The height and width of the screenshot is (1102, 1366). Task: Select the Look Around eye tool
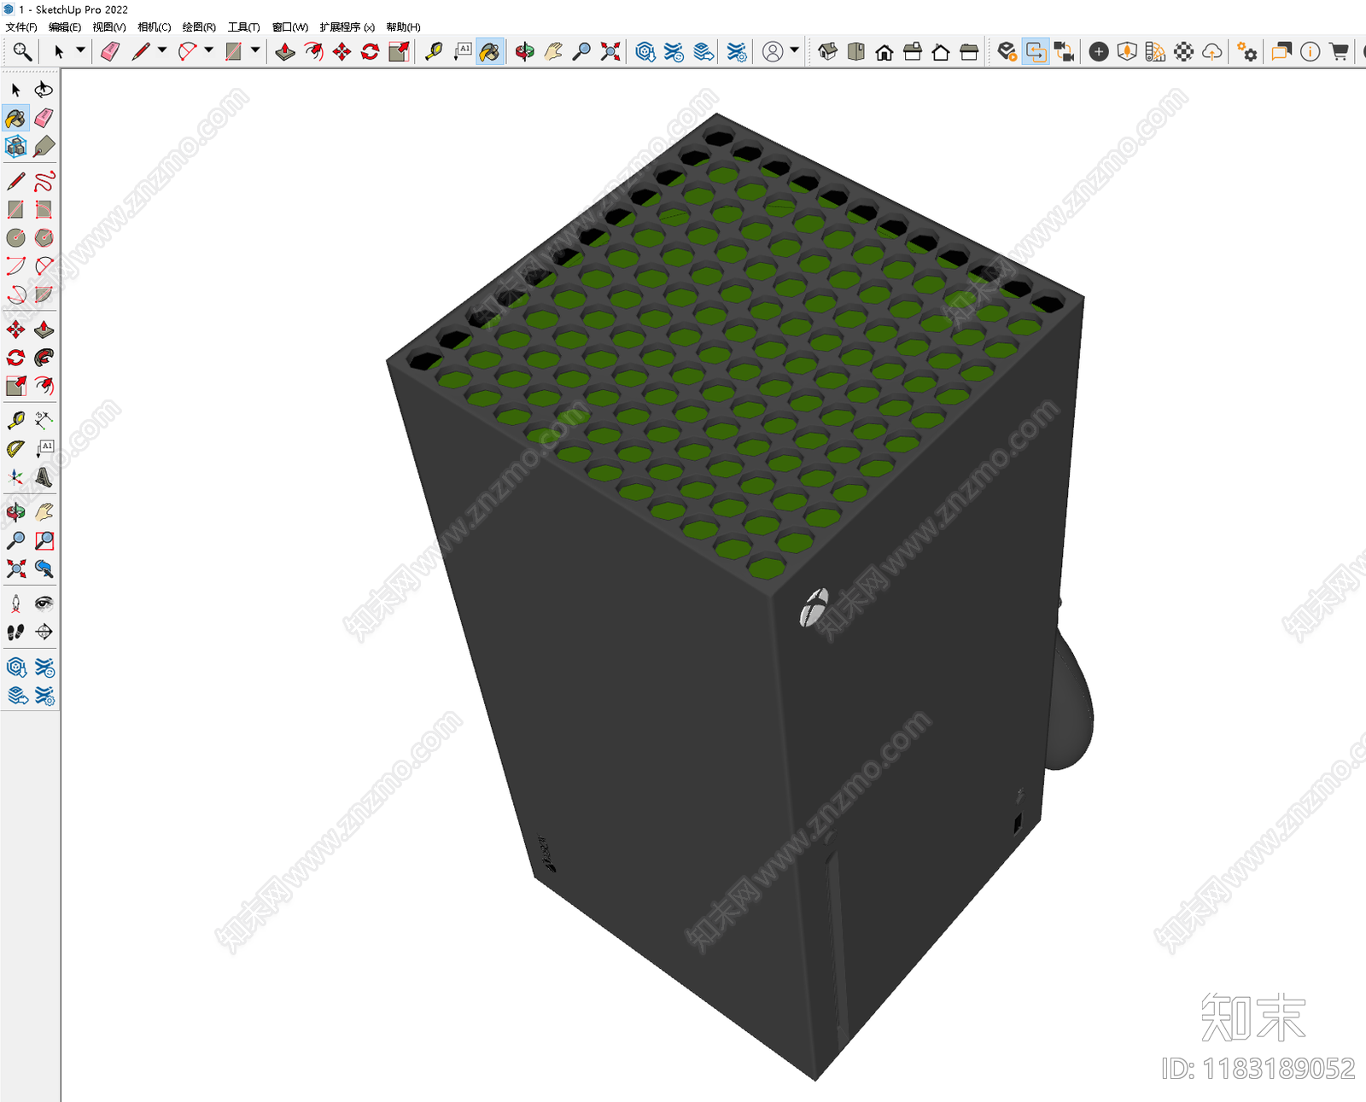coord(44,603)
